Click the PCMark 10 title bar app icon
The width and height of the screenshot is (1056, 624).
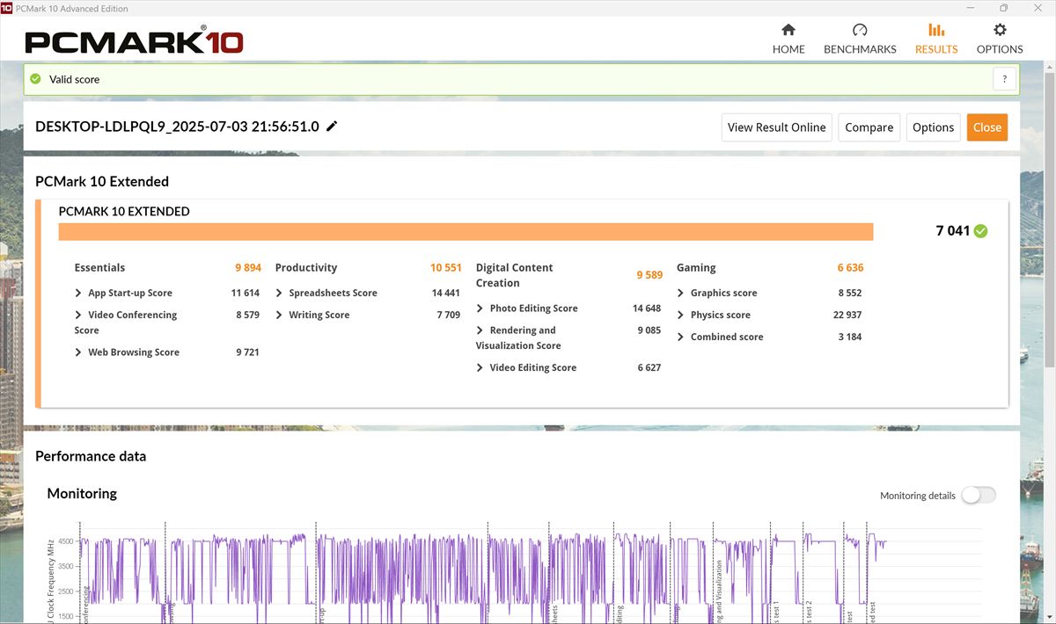pyautogui.click(x=7, y=9)
